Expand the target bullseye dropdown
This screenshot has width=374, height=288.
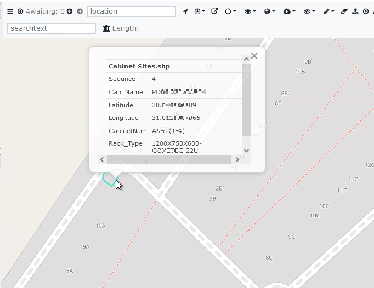click(200, 11)
